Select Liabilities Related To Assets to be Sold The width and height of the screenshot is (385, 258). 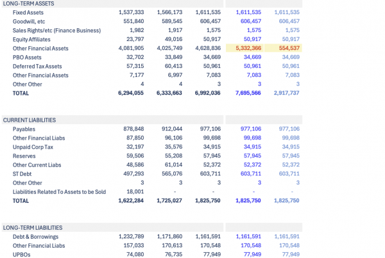(59, 191)
